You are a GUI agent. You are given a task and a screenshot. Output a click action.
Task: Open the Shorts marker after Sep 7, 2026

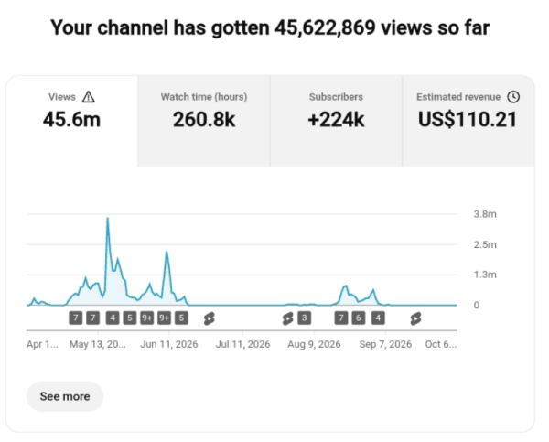pos(415,318)
